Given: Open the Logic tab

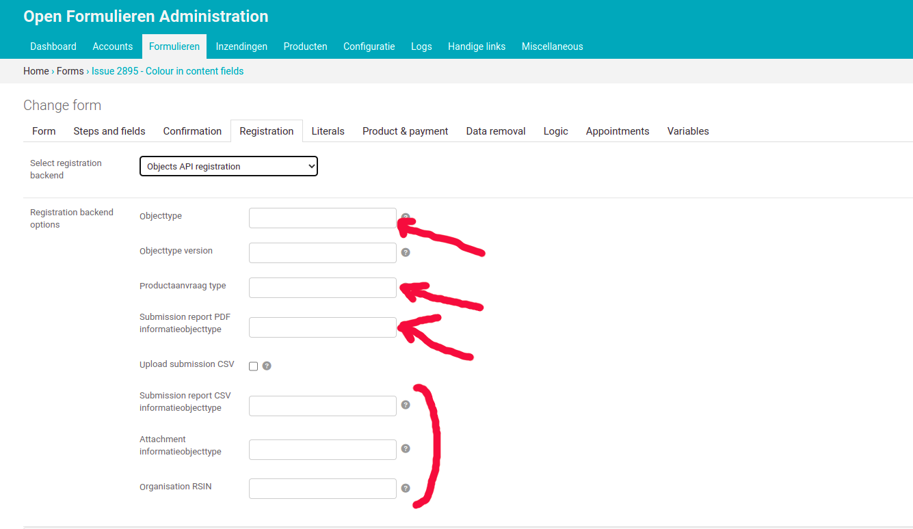Looking at the screenshot, I should pyautogui.click(x=555, y=131).
